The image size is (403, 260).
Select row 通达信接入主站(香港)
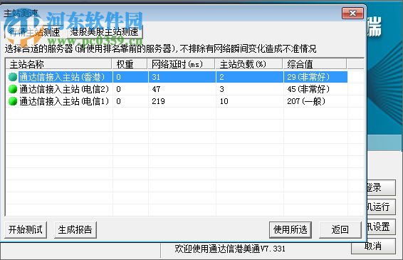pyautogui.click(x=177, y=77)
